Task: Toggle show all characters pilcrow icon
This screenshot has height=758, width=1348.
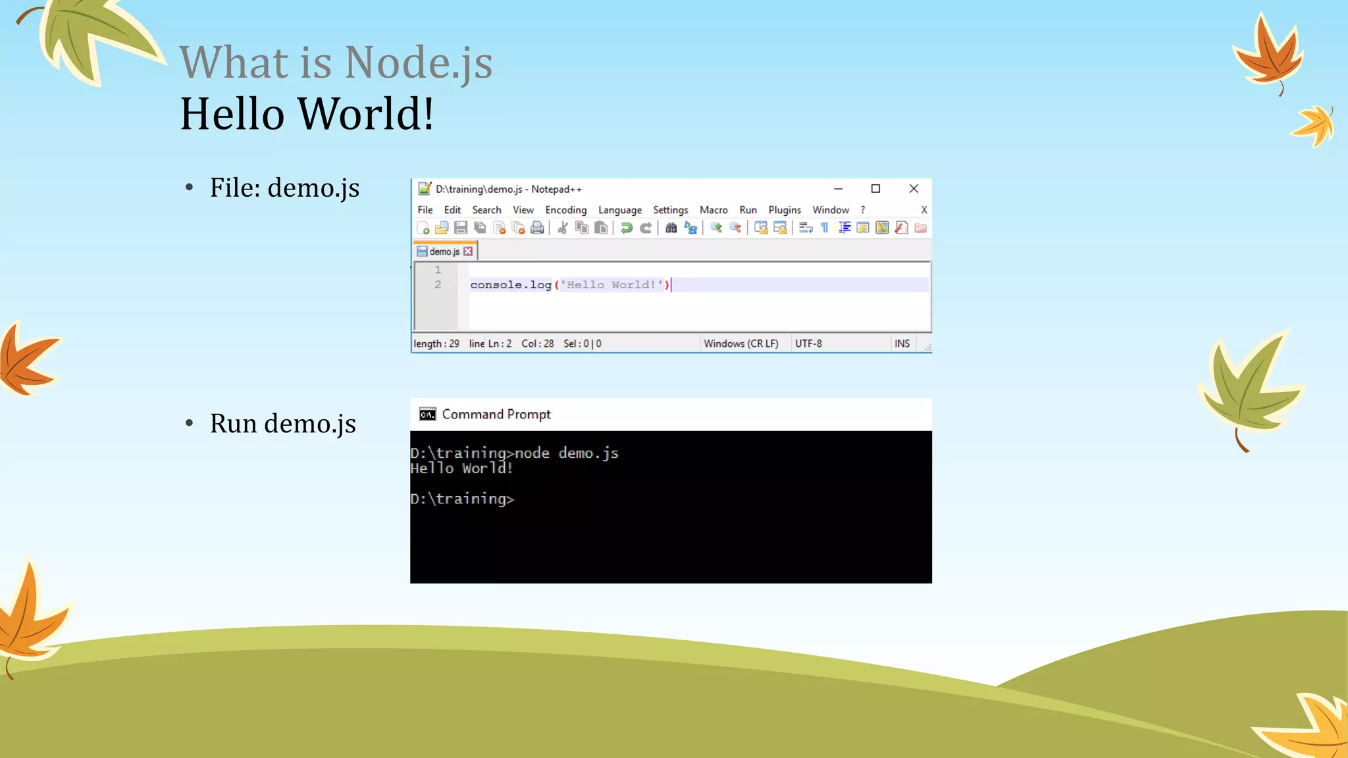Action: (825, 228)
